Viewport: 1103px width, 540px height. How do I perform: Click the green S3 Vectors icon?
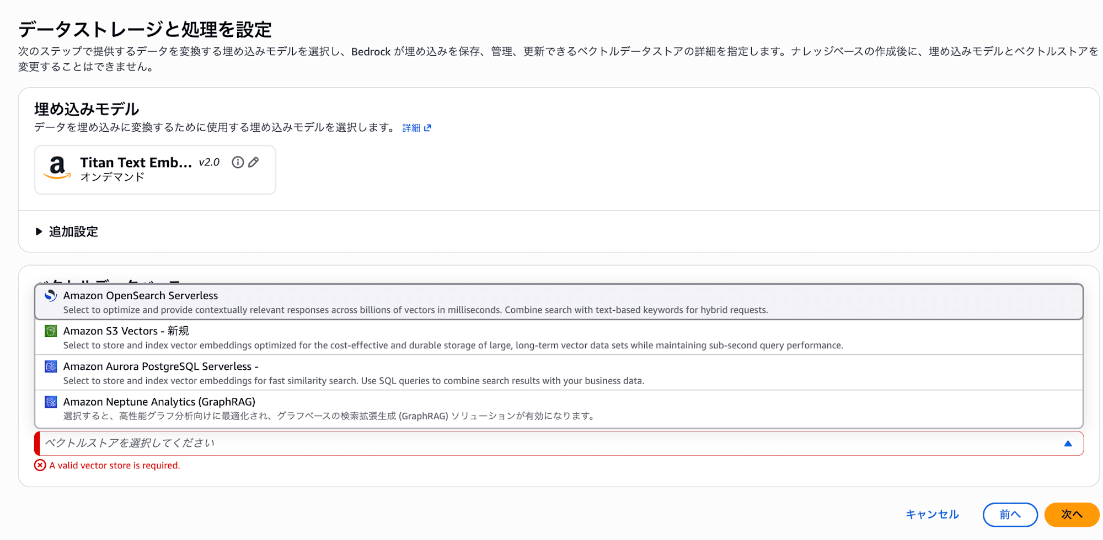point(51,331)
